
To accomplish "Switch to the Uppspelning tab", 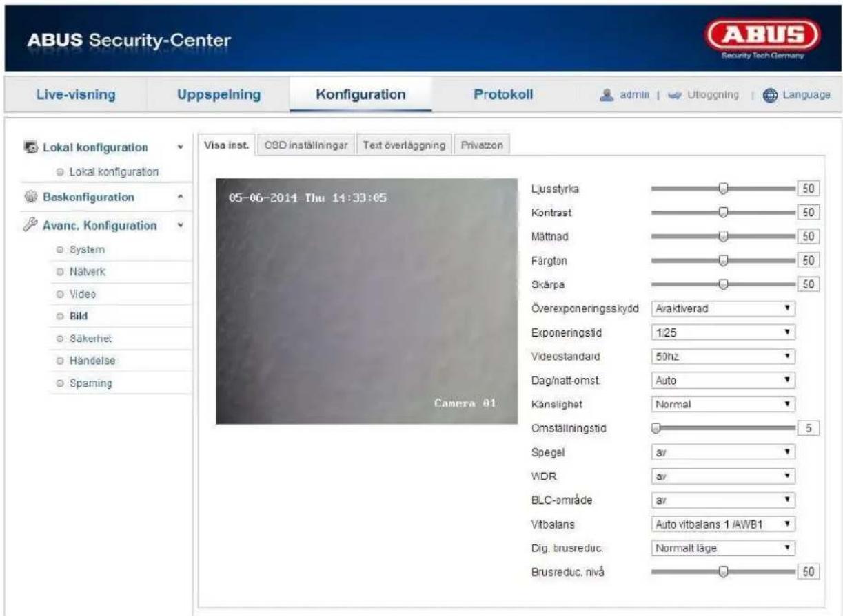I will tap(219, 94).
